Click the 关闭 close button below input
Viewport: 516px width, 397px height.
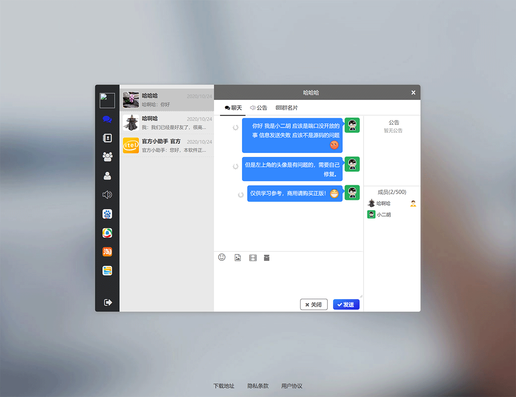pyautogui.click(x=314, y=304)
